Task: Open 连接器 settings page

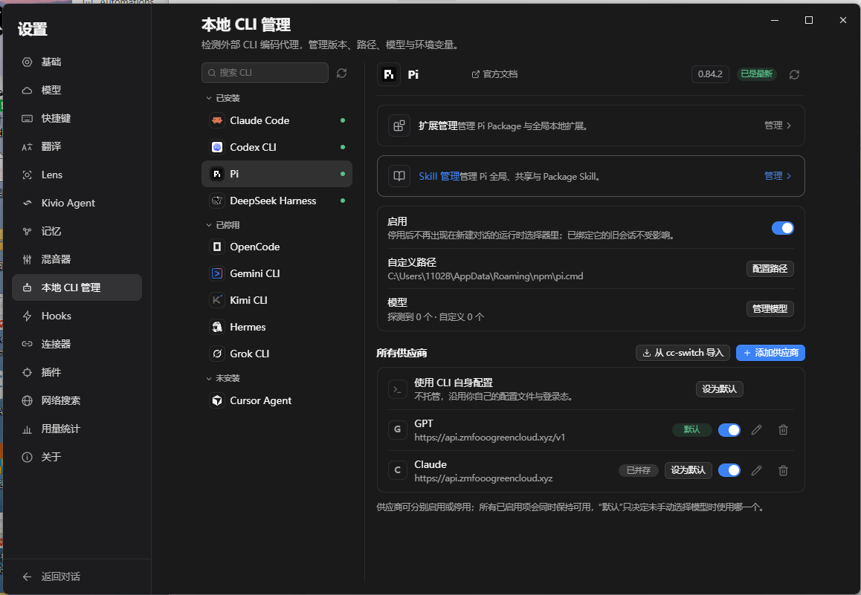Action: click(77, 344)
